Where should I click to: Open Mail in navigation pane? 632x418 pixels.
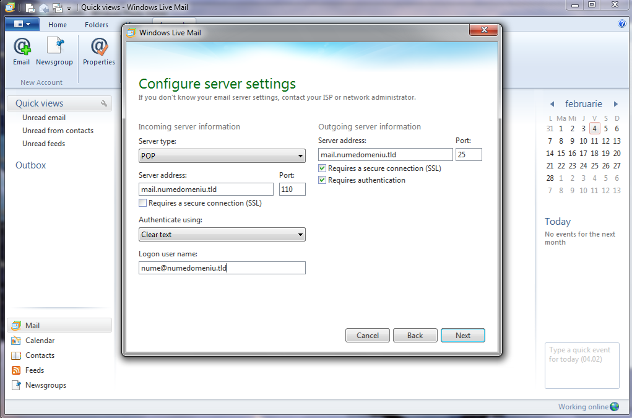point(59,325)
